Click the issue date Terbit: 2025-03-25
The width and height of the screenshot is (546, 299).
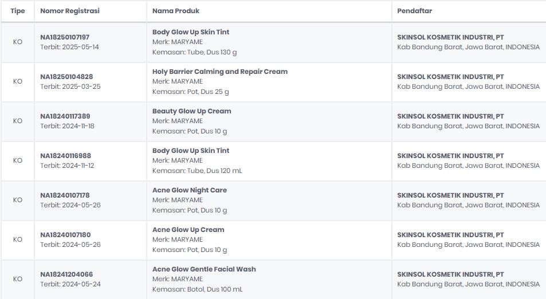tap(70, 86)
